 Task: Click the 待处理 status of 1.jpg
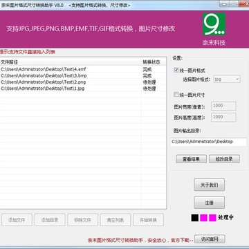click(x=149, y=89)
